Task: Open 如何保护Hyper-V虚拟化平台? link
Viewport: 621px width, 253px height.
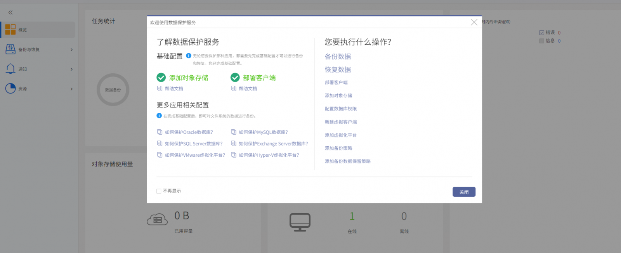Action: [269, 155]
